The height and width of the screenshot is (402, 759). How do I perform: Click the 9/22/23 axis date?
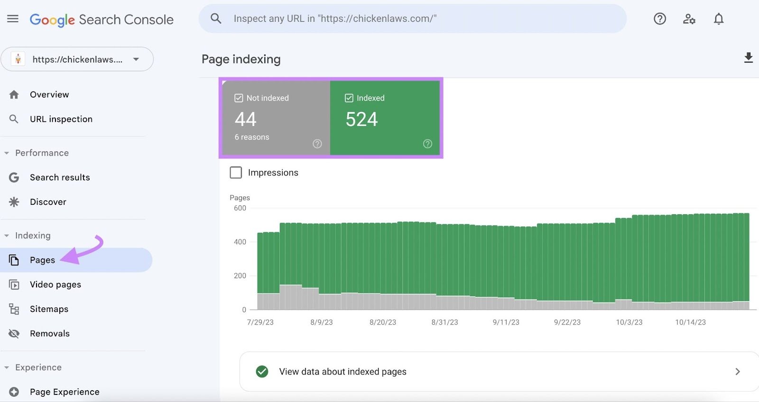[567, 322]
